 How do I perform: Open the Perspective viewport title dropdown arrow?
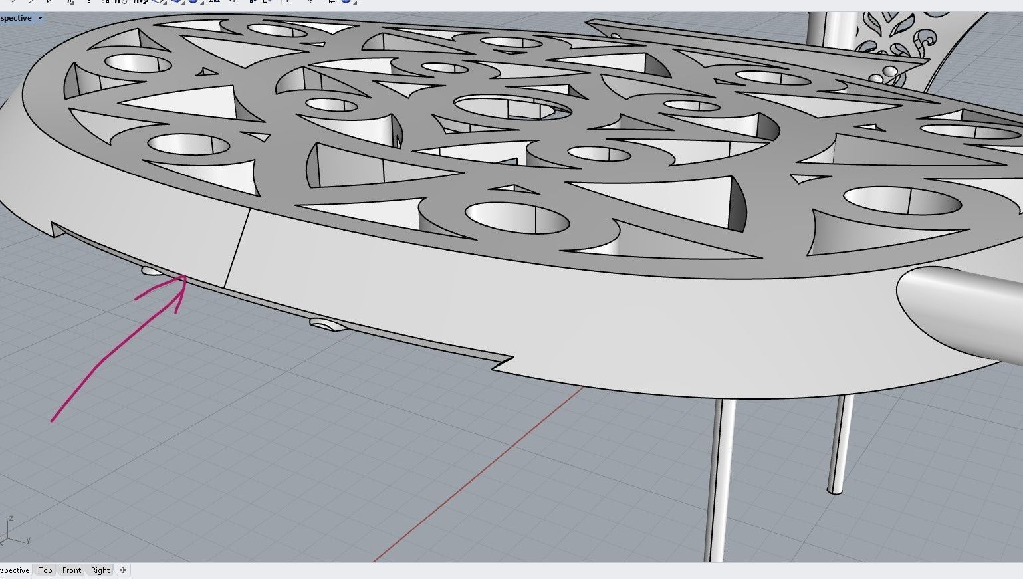coord(40,18)
